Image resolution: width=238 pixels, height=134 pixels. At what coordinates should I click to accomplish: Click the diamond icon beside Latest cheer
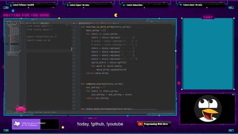tap(181, 5)
